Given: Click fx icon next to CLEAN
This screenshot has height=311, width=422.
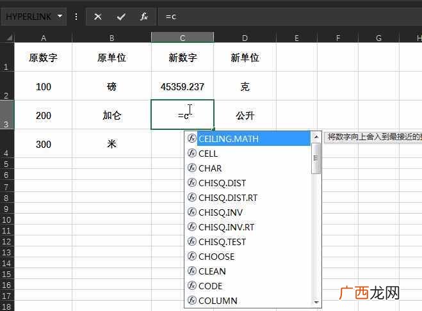Looking at the screenshot, I should 191,271.
